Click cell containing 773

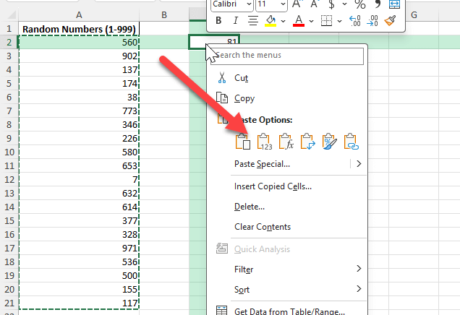click(79, 111)
